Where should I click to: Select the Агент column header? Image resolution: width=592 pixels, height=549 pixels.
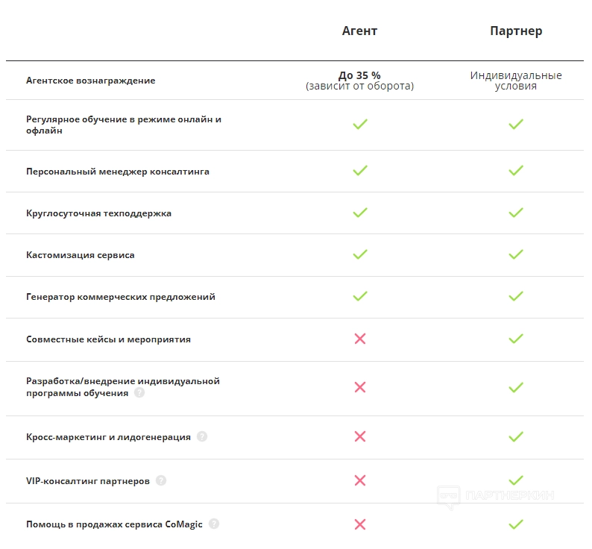point(359,31)
